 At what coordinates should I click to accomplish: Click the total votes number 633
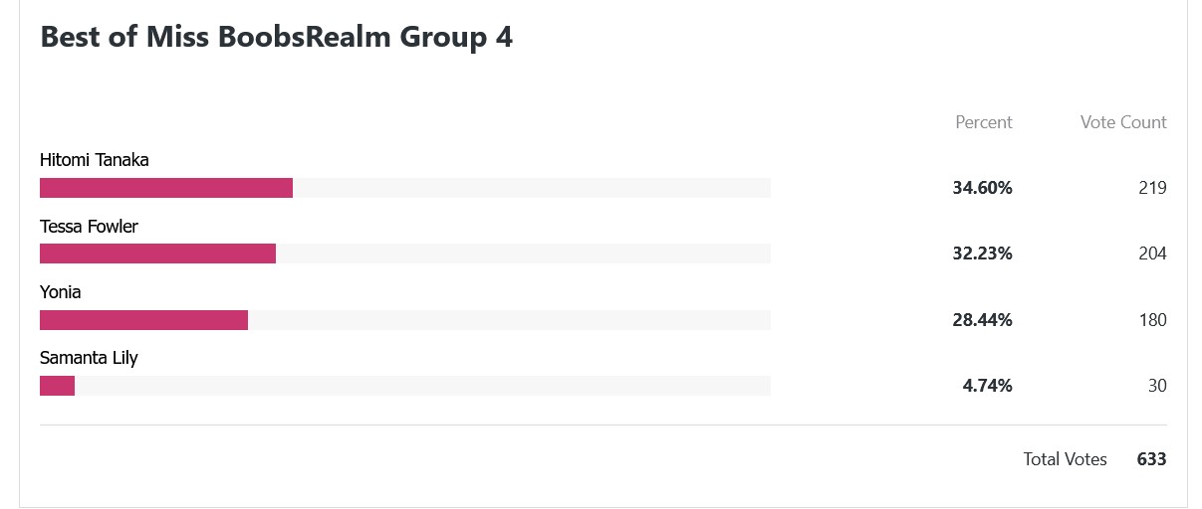tap(1152, 459)
